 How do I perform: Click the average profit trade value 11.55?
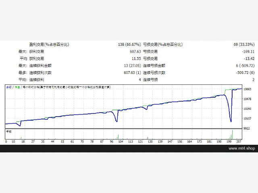pos(136,59)
